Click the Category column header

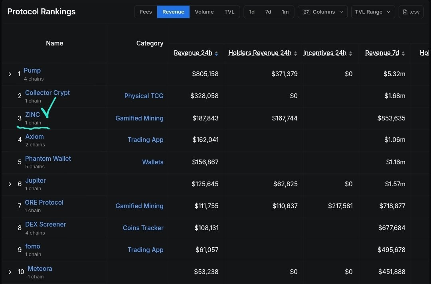pyautogui.click(x=150, y=43)
